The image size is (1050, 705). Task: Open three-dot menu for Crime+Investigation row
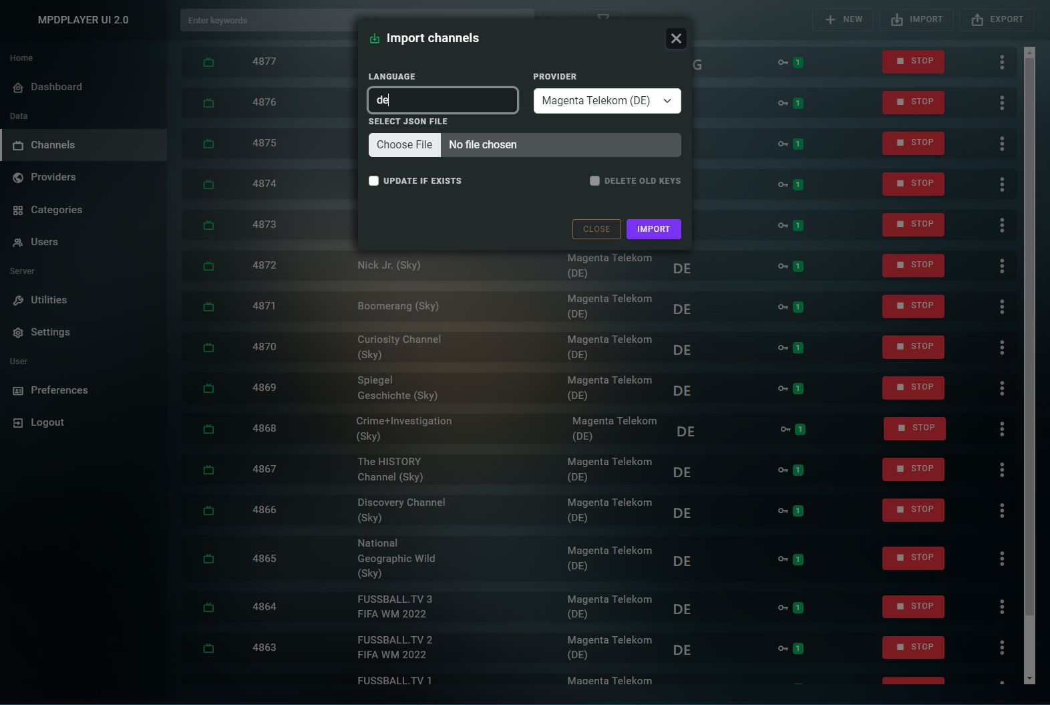pos(1001,429)
